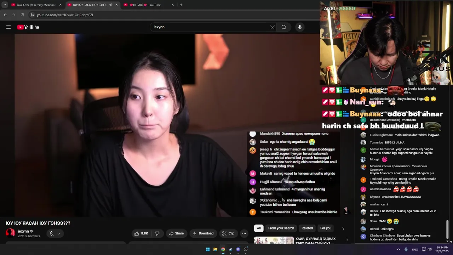453x255 pixels.
Task: Go to the YouTube home logo
Action: (28, 27)
